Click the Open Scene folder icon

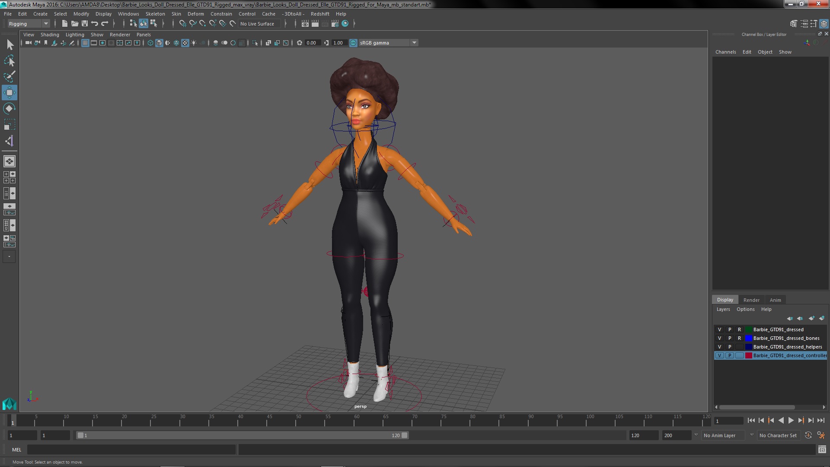[75, 23]
